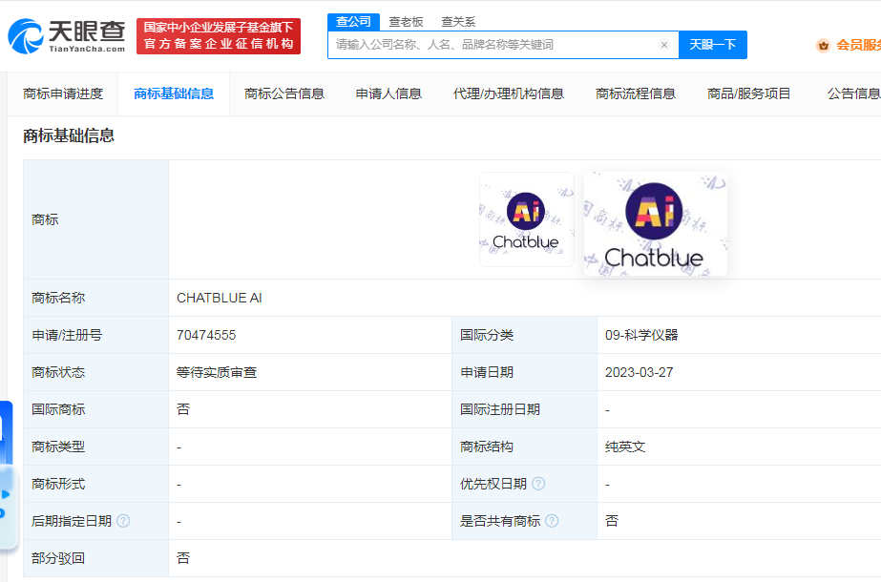Click the 09-科学仪器 classification value
881x582 pixels.
click(641, 336)
